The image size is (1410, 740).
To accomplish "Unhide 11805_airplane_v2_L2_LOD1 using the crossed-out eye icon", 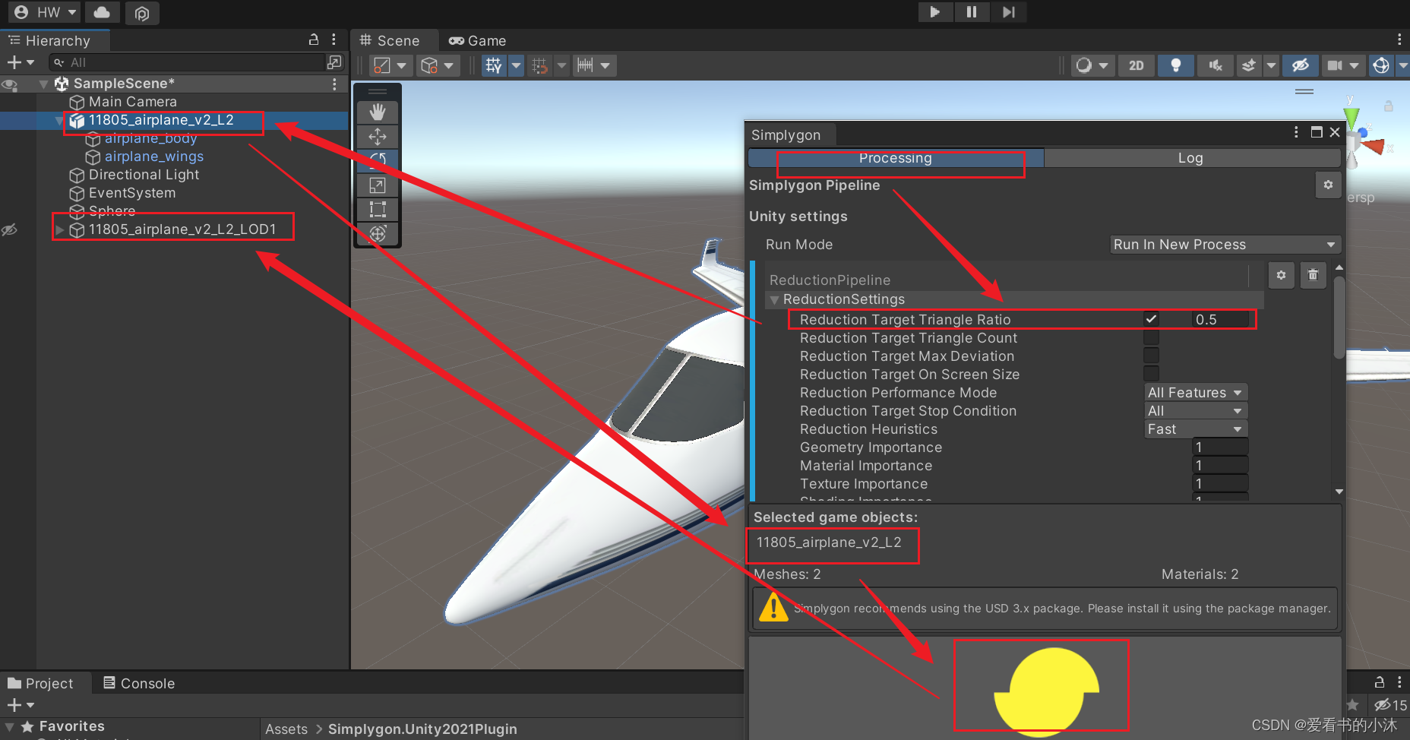I will (x=9, y=229).
